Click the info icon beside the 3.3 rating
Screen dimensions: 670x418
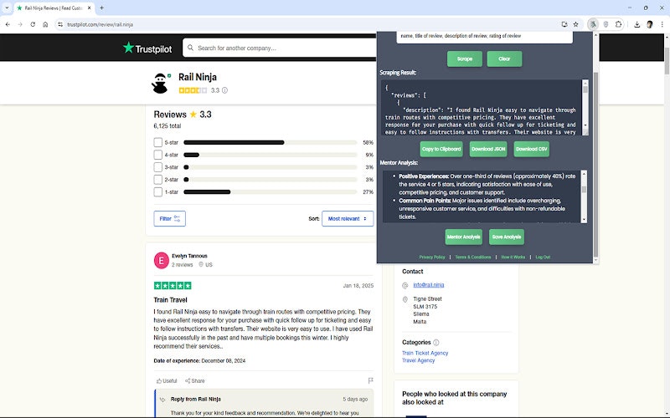point(224,90)
